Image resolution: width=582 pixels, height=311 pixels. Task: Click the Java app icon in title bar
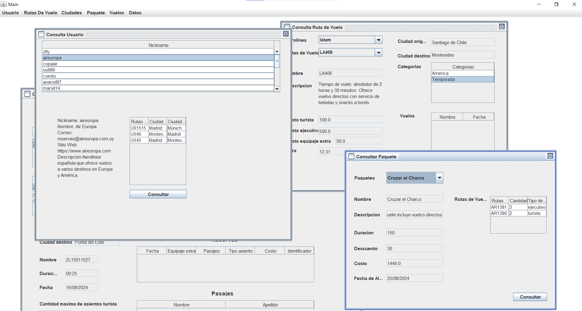pos(4,4)
